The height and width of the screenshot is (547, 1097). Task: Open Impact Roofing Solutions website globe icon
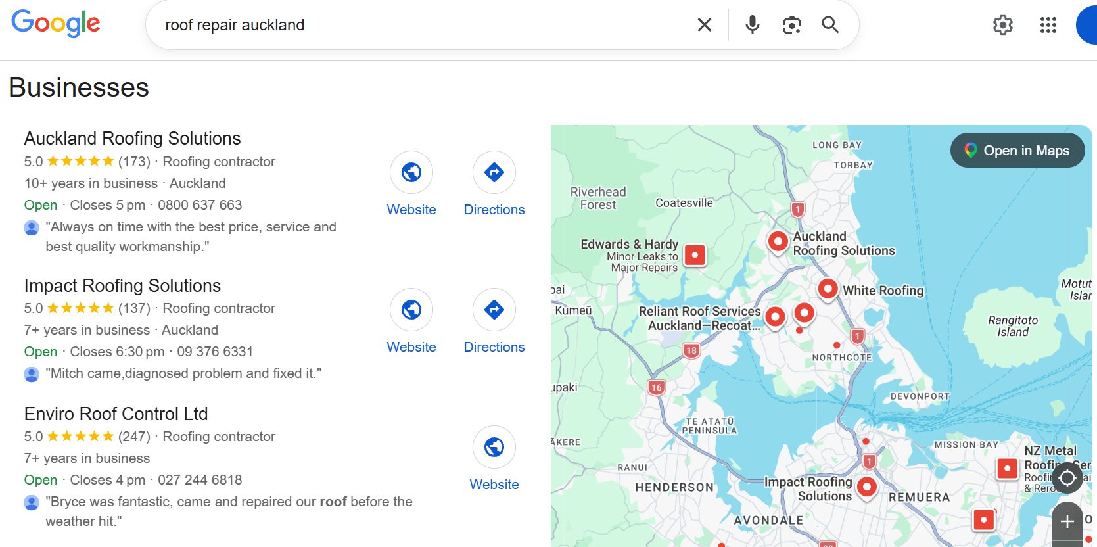point(411,310)
